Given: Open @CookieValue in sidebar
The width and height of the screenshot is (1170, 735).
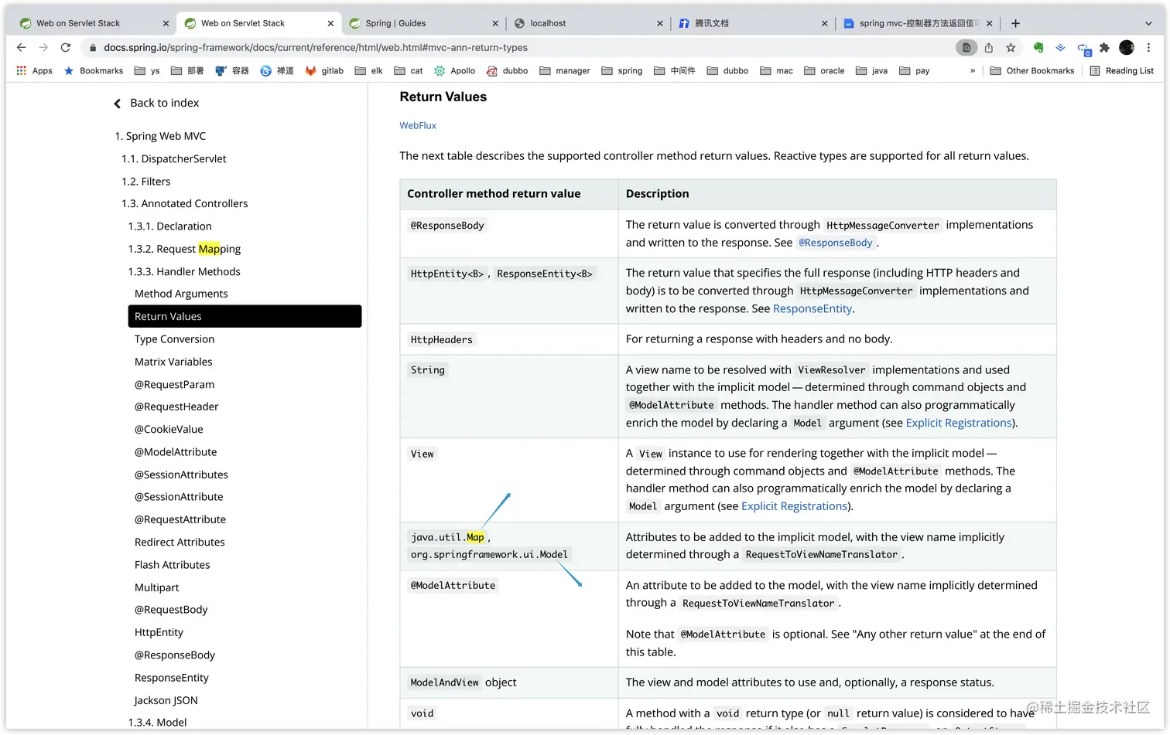Looking at the screenshot, I should click(x=169, y=429).
